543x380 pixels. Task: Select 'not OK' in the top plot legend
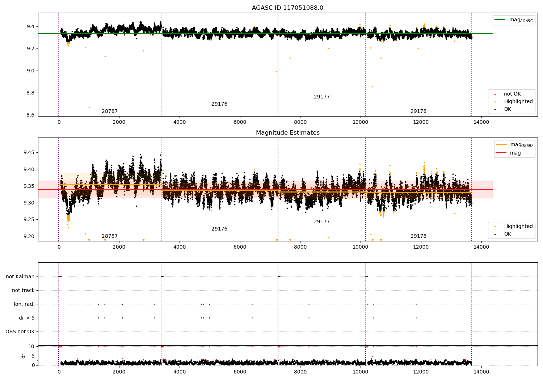point(512,94)
